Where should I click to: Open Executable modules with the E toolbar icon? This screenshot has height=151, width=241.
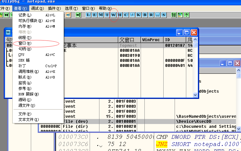tap(94, 15)
